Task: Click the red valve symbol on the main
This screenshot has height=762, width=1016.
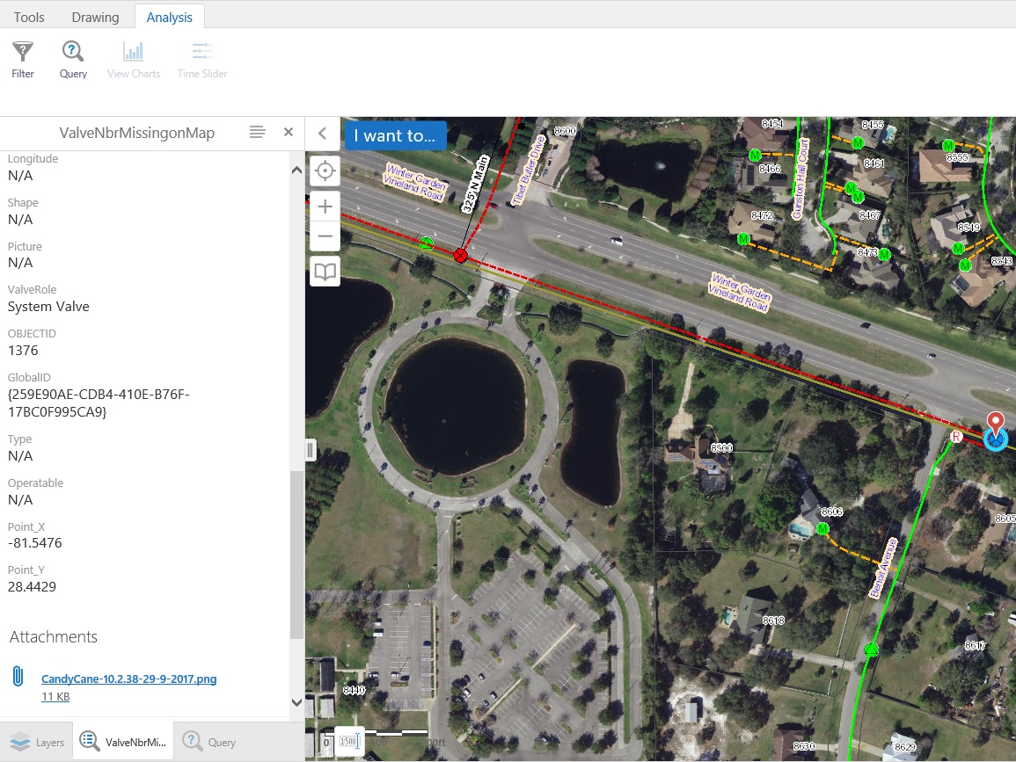Action: 460,255
